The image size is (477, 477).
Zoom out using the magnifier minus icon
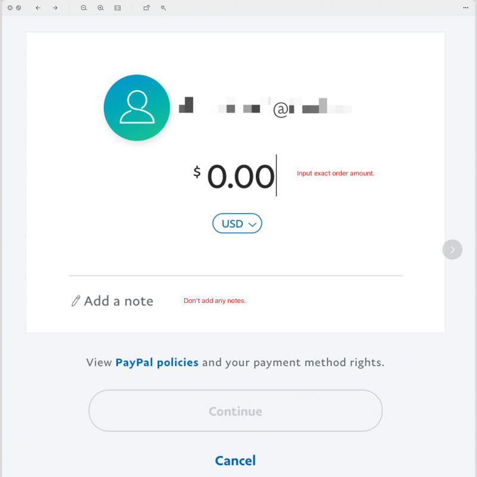point(83,8)
